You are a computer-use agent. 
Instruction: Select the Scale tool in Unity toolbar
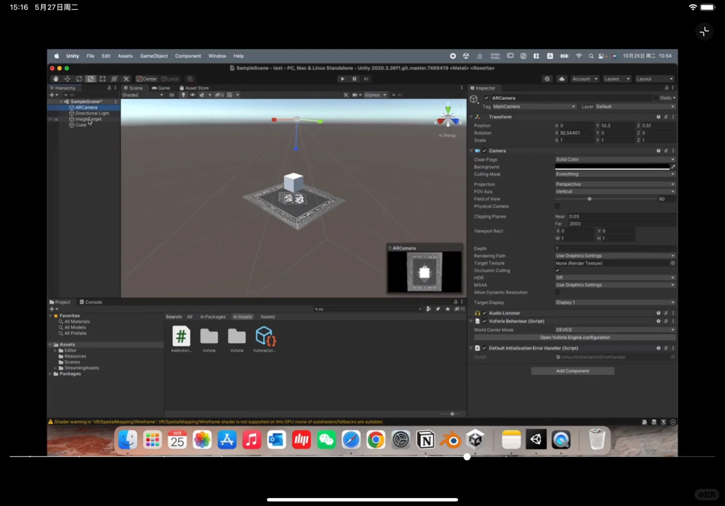point(91,79)
